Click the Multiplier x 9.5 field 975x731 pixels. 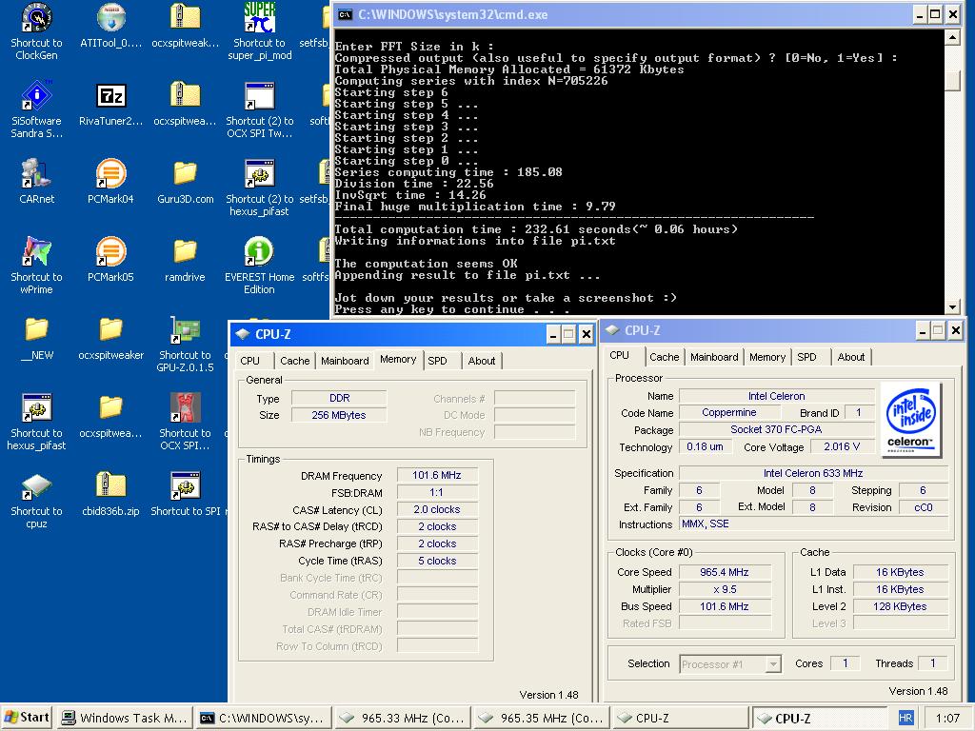tap(725, 589)
